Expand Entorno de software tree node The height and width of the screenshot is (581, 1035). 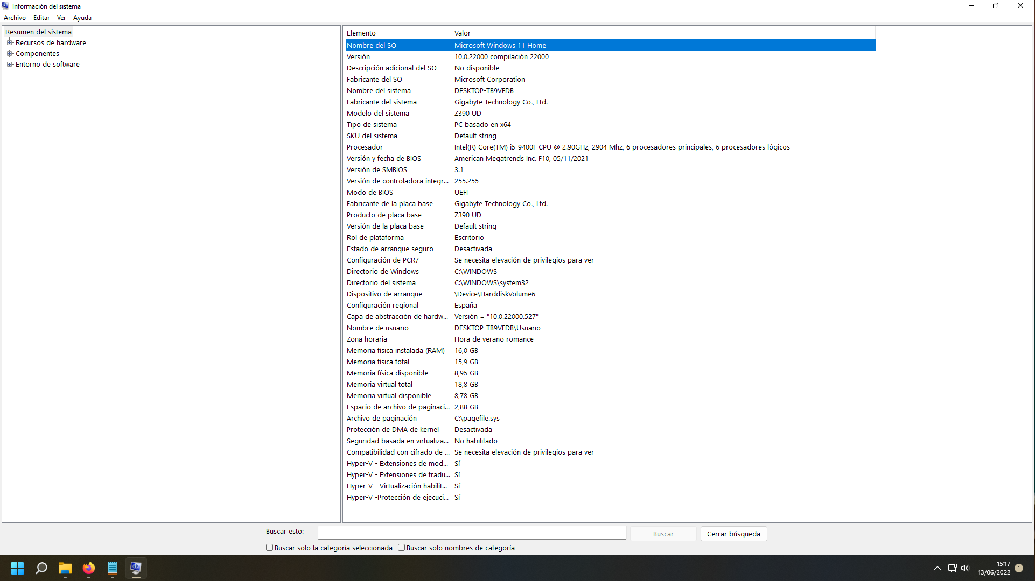[9, 65]
